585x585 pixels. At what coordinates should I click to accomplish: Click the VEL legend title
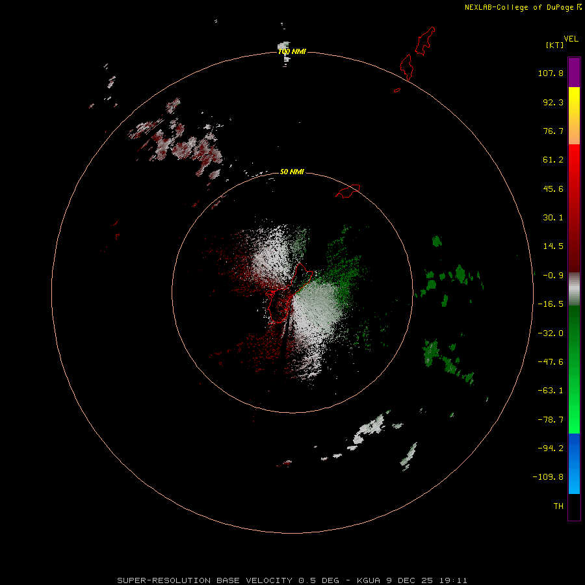[x=571, y=38]
